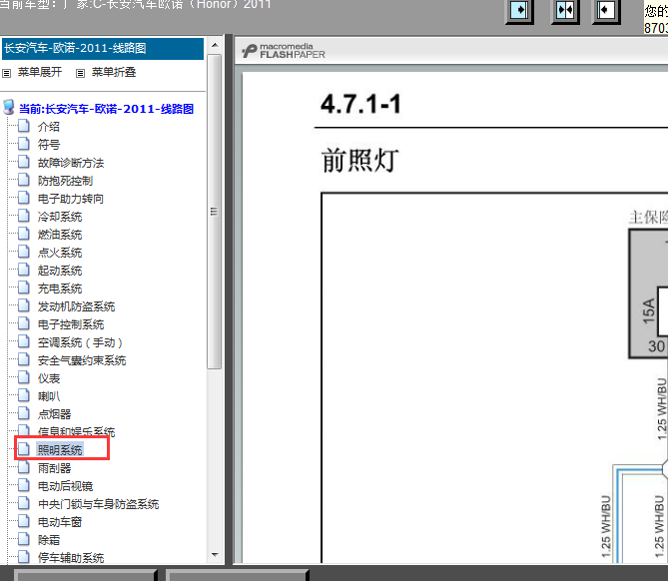Click the page icon next to 雨刮器
Image resolution: width=668 pixels, height=581 pixels.
pyautogui.click(x=24, y=467)
